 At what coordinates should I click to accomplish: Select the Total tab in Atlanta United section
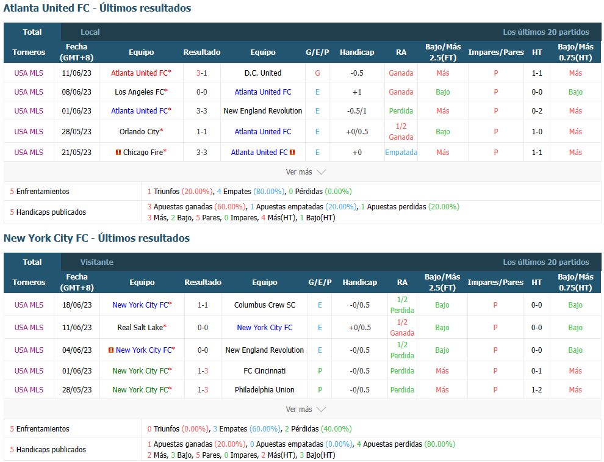coord(32,32)
